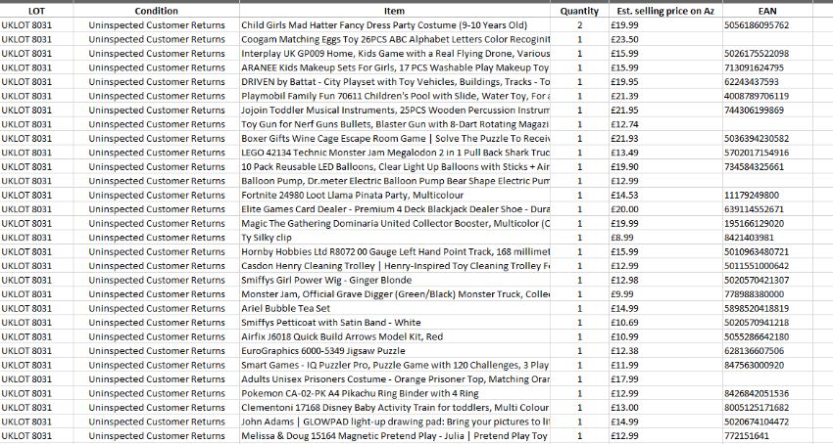Select the LOT column header cell

tap(36, 11)
